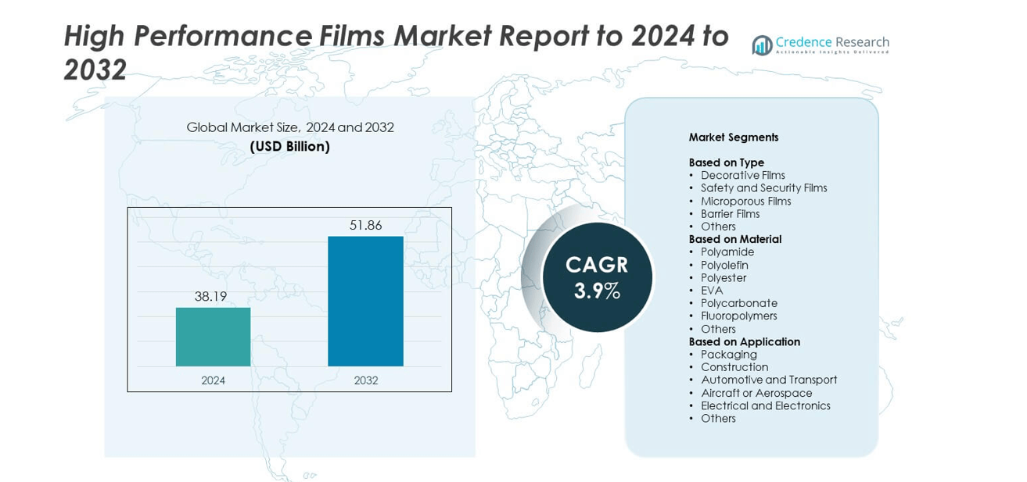Select the teal 2024 bar in chart

tap(213, 337)
